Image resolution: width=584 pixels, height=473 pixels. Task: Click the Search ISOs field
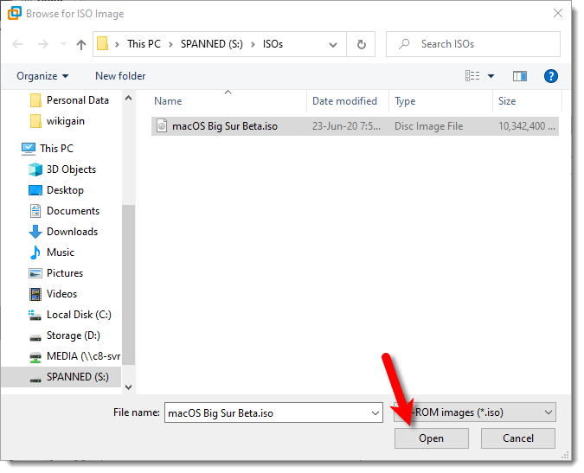point(473,44)
